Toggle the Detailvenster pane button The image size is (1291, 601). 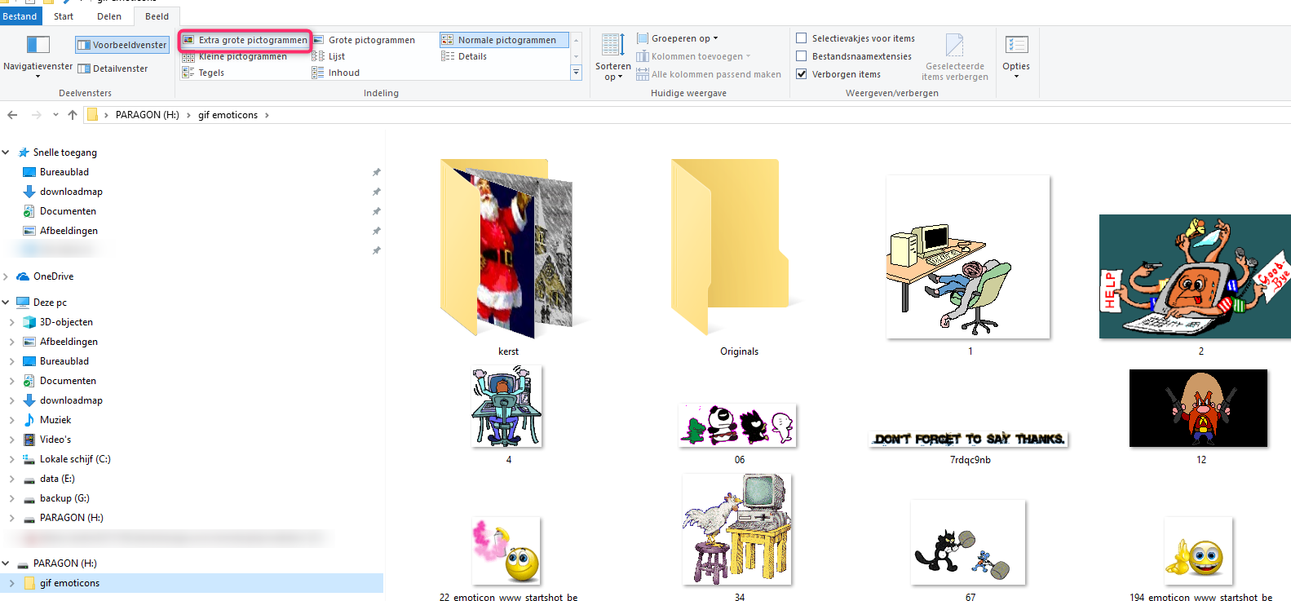click(x=113, y=68)
